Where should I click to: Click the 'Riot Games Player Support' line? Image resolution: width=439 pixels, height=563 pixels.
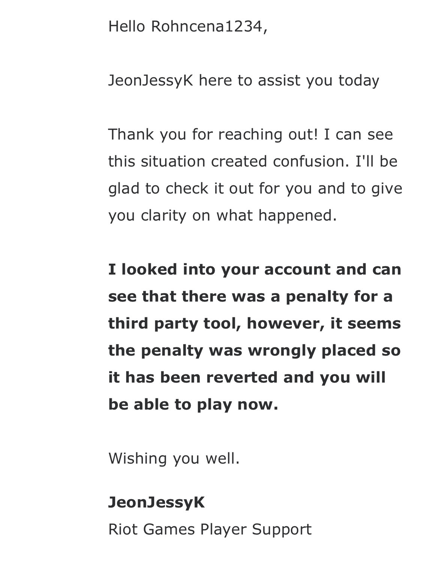click(210, 529)
